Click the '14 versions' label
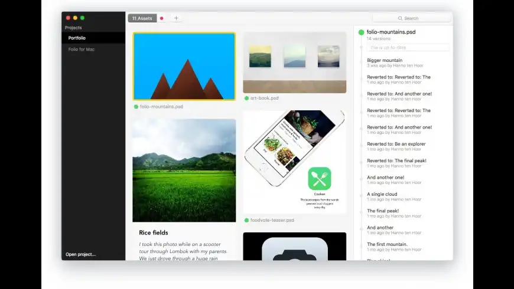Image resolution: width=514 pixels, height=289 pixels. pyautogui.click(x=379, y=38)
